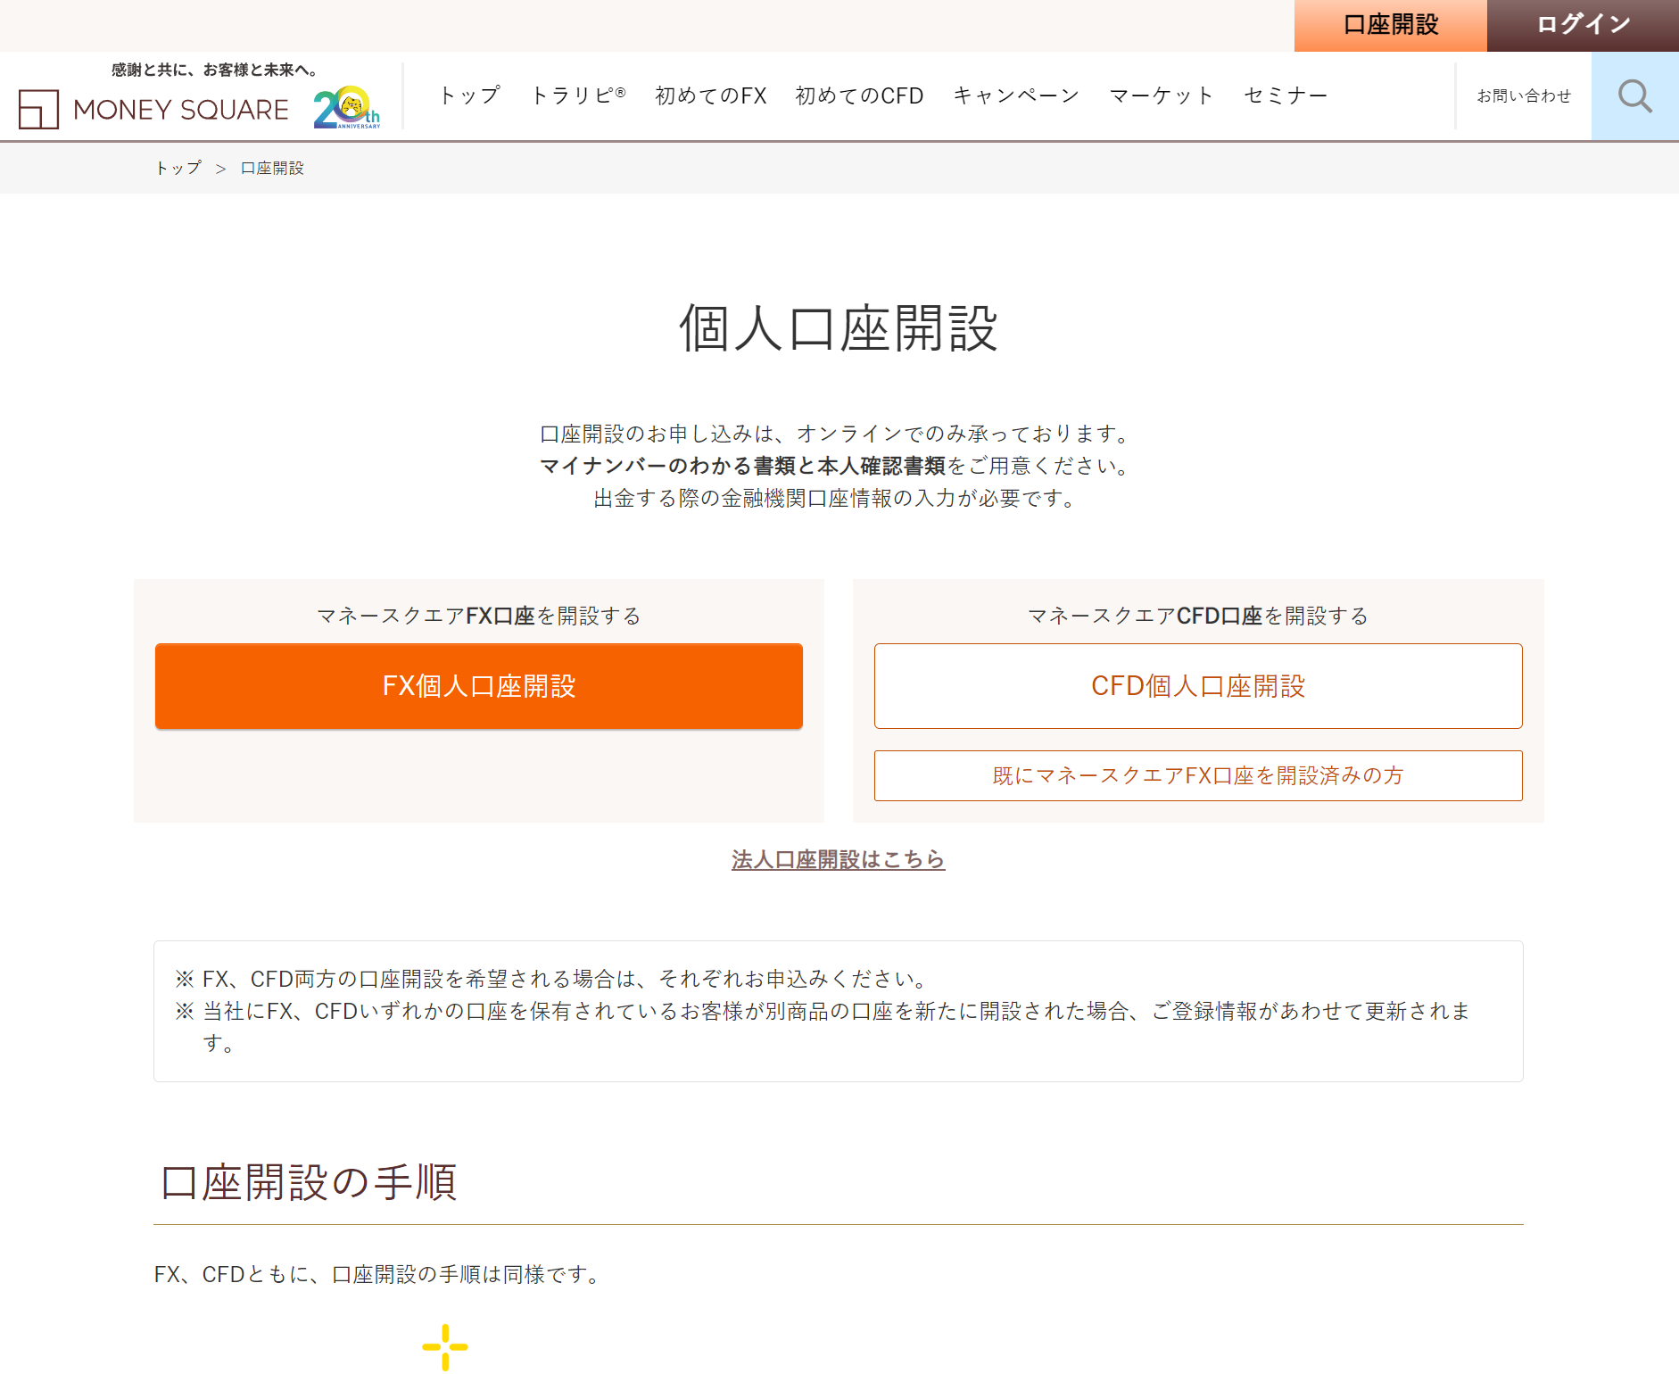Click the 感謝と共に、お客様と未来へ。 tagline

216,70
